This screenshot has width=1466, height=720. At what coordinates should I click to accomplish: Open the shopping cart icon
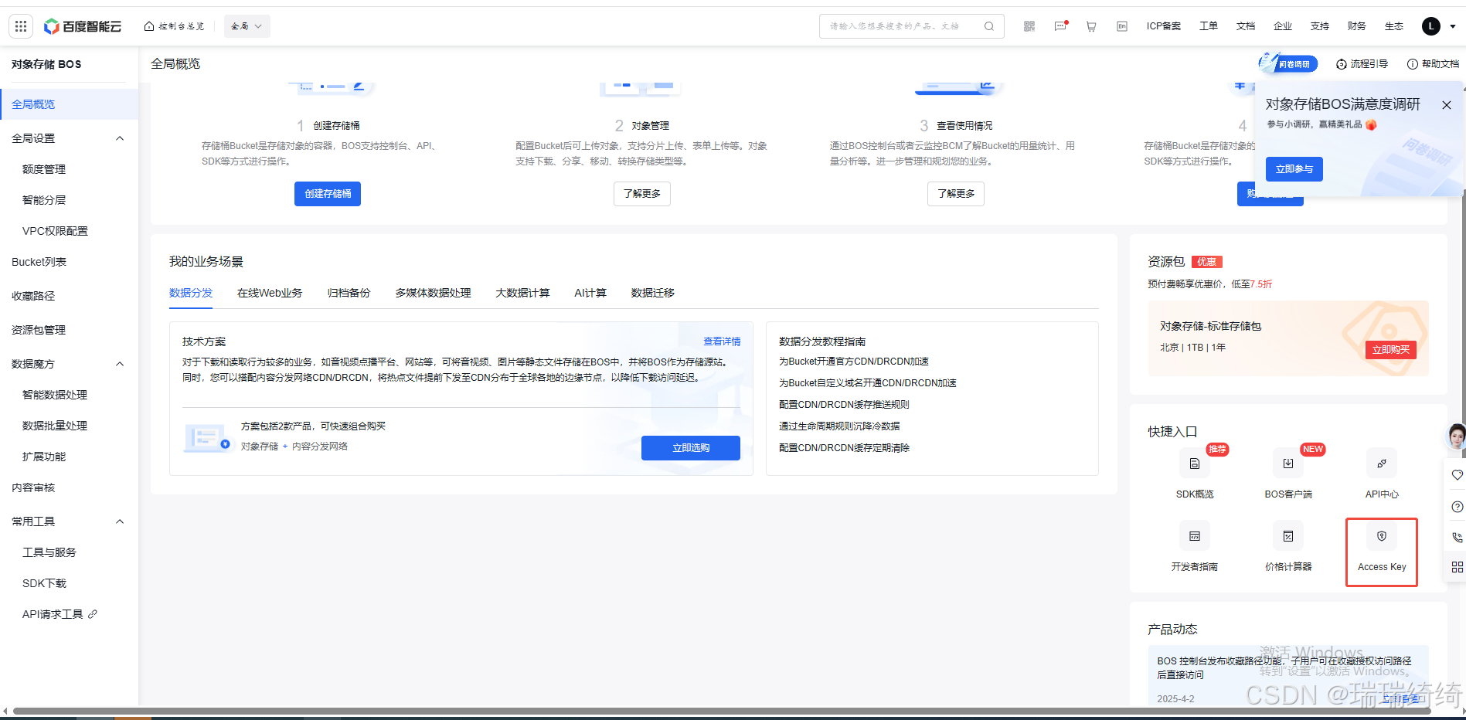1091,25
